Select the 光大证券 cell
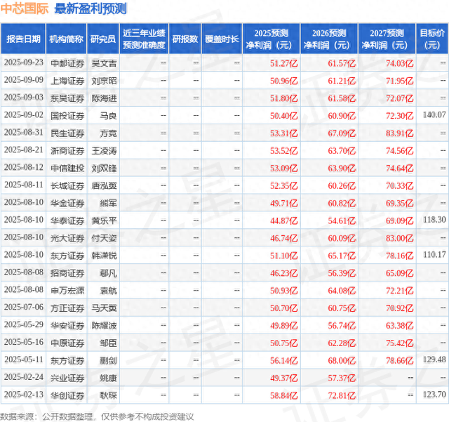 [x=67, y=238]
